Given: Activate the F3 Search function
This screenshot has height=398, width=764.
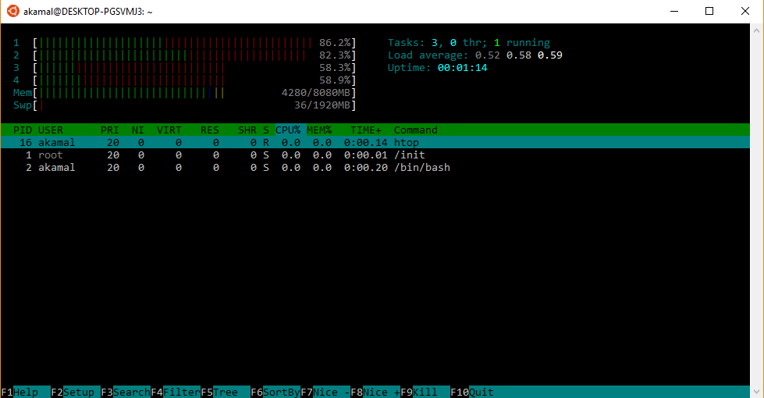Looking at the screenshot, I should [126, 393].
